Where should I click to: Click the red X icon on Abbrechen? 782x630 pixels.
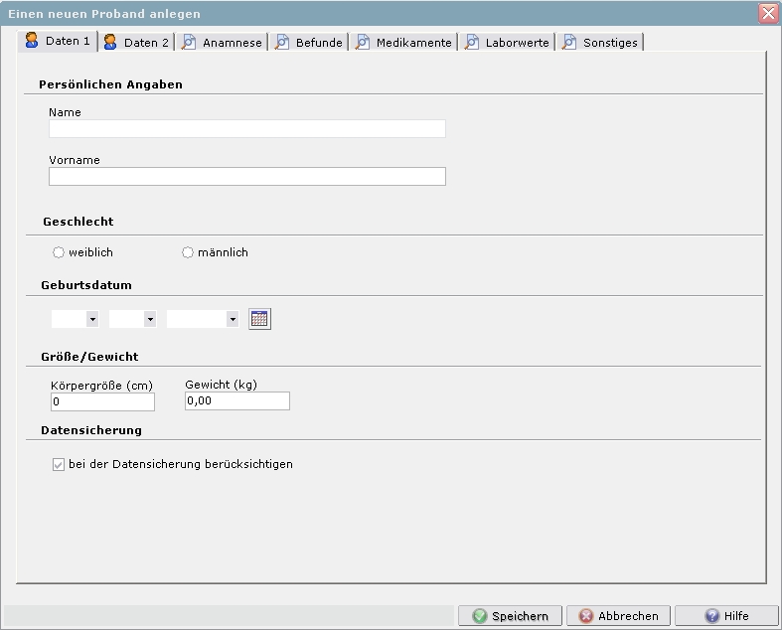[586, 616]
